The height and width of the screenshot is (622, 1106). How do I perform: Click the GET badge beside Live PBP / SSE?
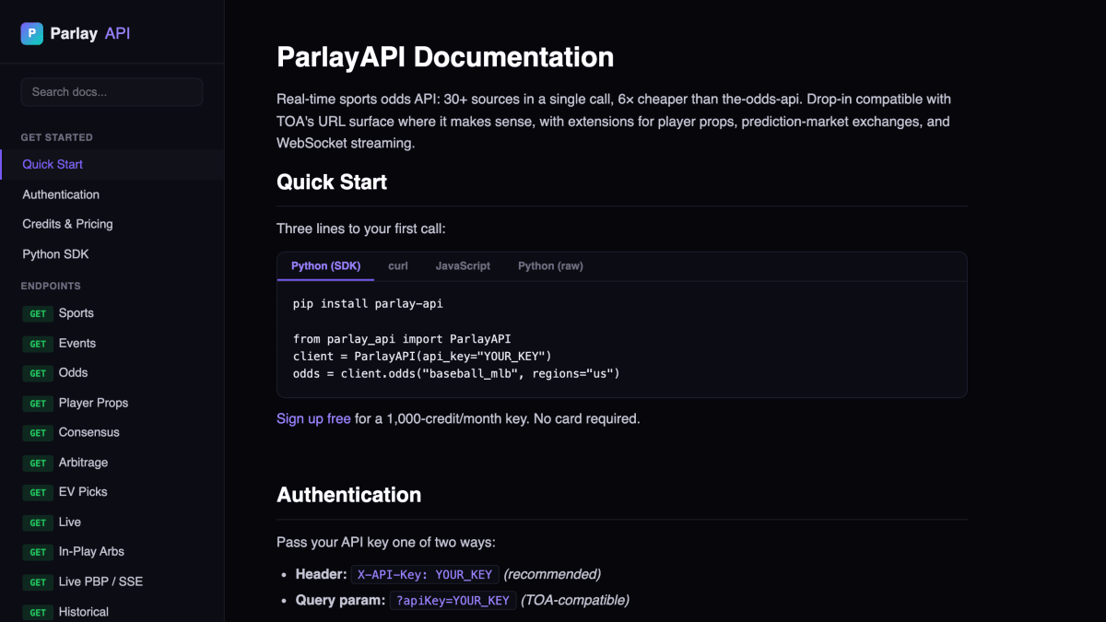point(38,582)
